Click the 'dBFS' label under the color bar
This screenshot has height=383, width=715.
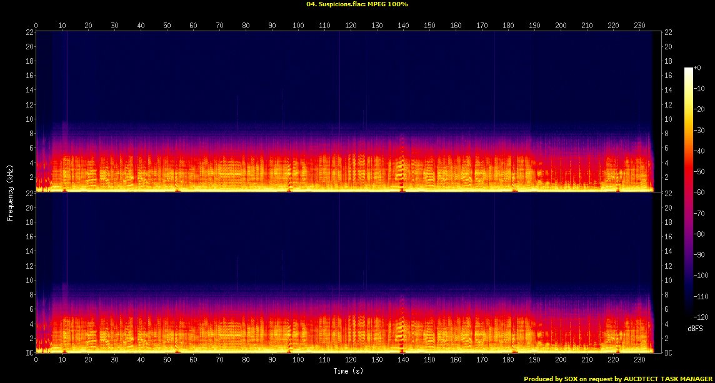(695, 328)
